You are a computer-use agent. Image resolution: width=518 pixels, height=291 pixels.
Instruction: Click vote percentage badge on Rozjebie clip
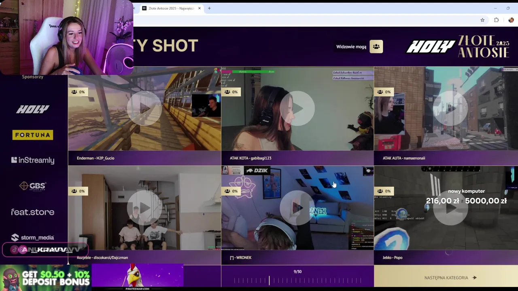(78, 191)
